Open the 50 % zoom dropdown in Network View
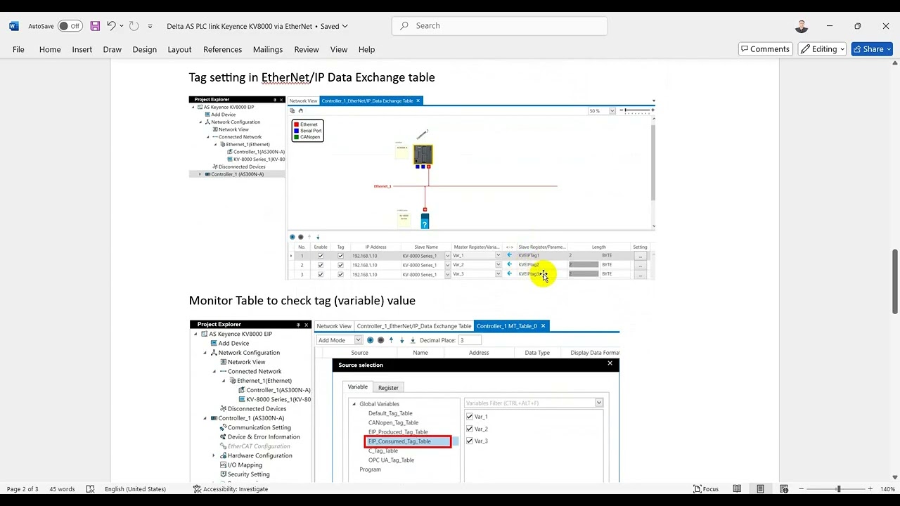 pos(612,111)
